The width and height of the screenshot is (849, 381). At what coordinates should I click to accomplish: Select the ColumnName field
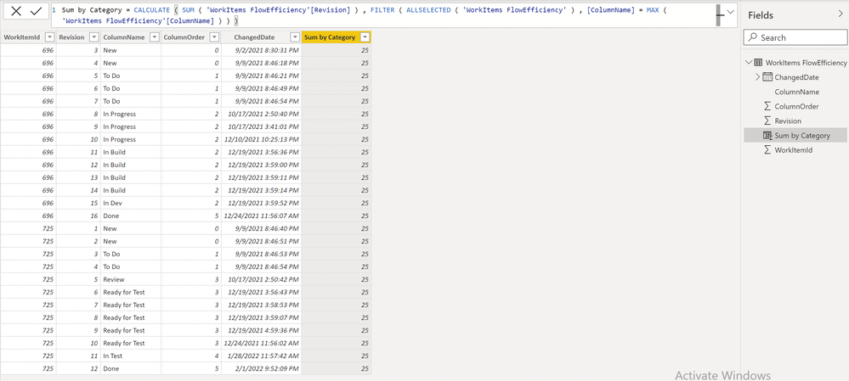point(796,92)
